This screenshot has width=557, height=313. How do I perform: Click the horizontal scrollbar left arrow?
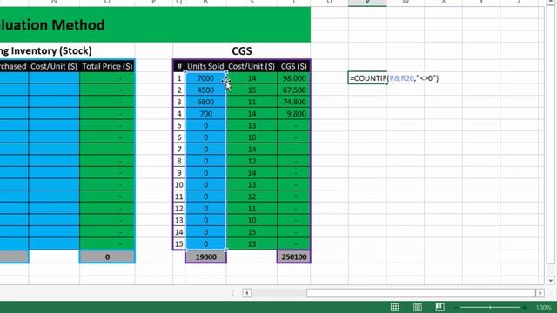point(247,293)
